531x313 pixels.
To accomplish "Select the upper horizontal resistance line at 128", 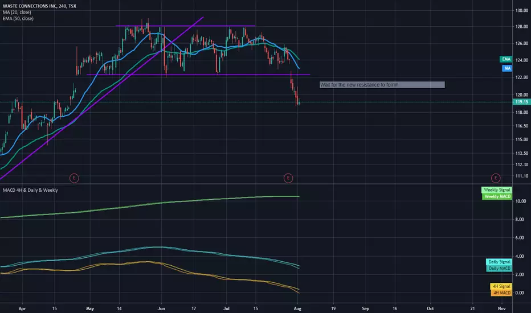I will 185,26.
